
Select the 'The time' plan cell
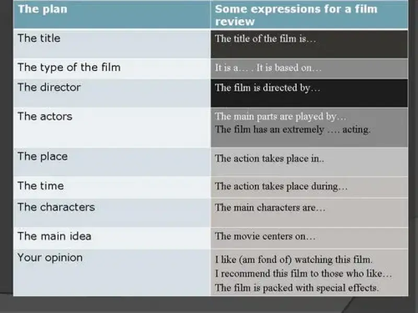(40, 186)
